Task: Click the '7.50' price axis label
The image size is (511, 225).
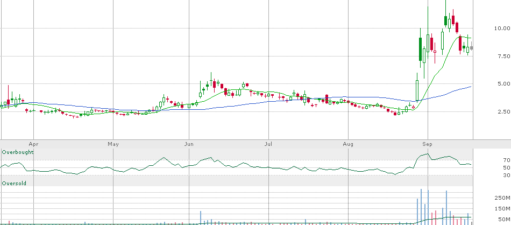Action: [503, 56]
